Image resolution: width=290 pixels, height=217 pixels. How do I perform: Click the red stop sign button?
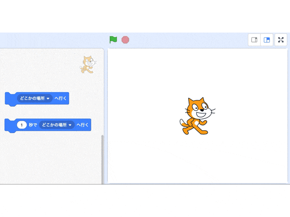(x=125, y=40)
